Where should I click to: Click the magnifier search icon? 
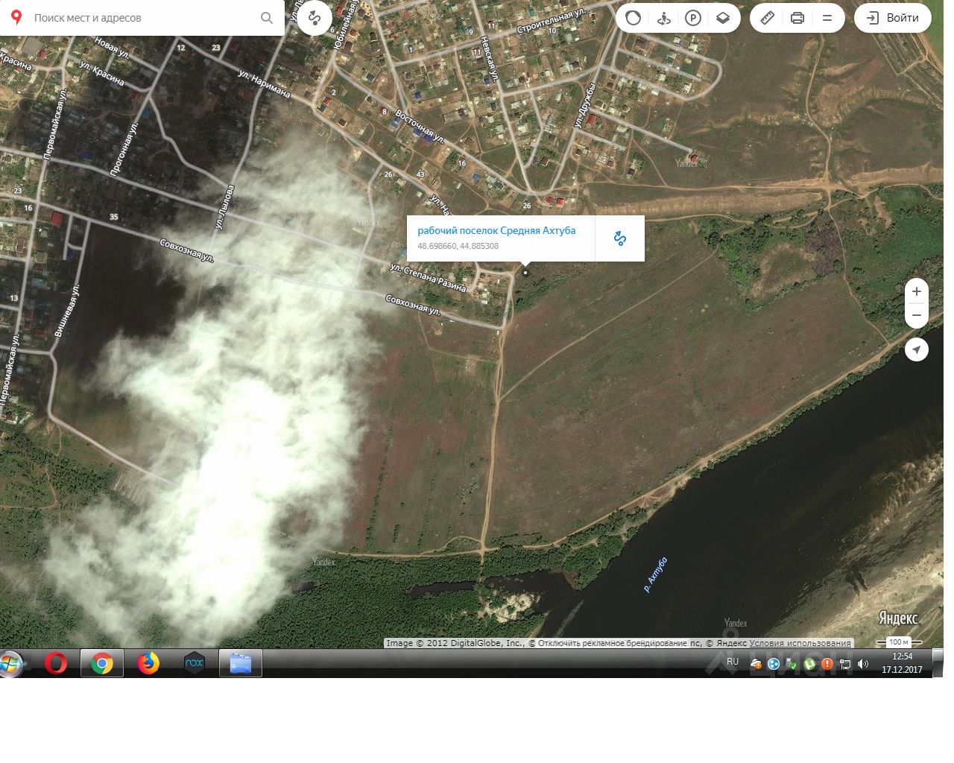click(267, 18)
